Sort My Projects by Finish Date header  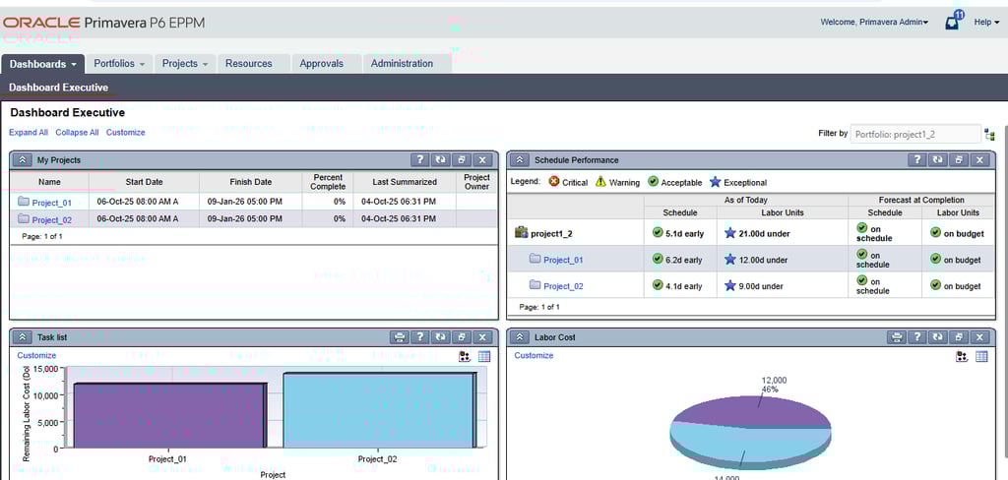pos(250,182)
